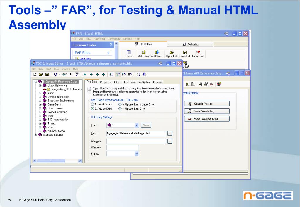Click the document log icon in hhp window toolbar

point(206,84)
